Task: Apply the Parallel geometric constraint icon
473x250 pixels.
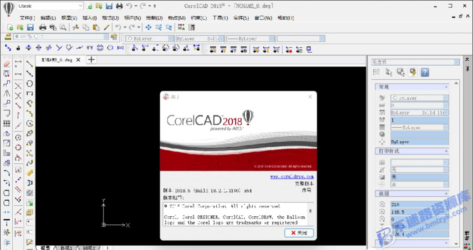Action: click(49, 48)
